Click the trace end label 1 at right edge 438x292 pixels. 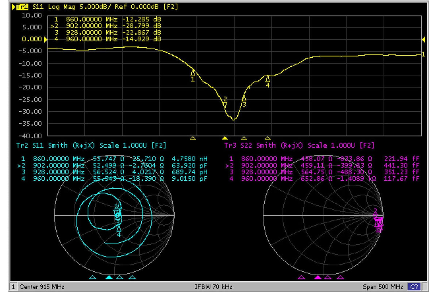tap(423, 54)
